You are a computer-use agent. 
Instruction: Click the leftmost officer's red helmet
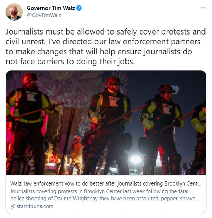pos(30,78)
